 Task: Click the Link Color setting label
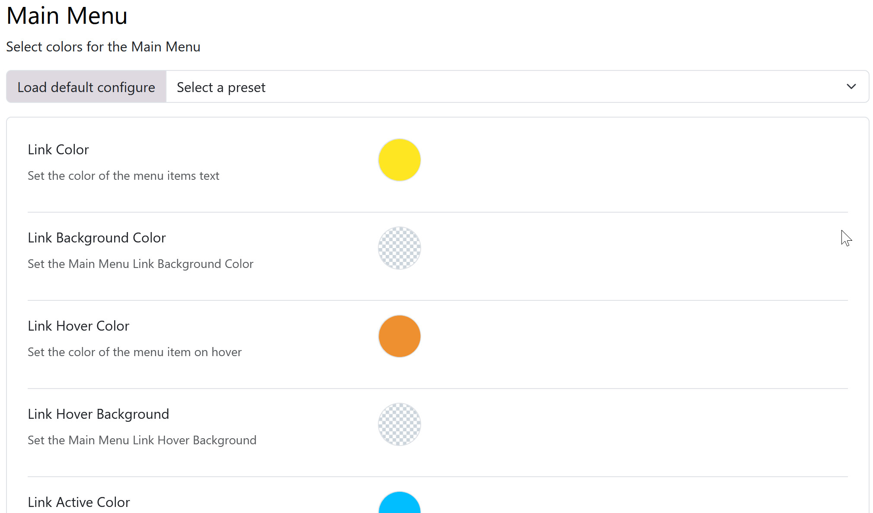coord(58,150)
